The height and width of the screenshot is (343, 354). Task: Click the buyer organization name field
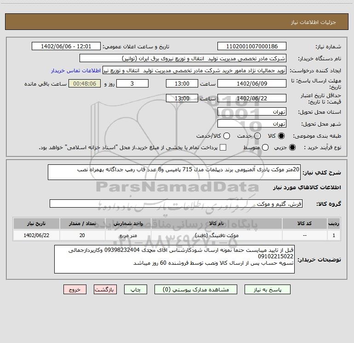183,58
